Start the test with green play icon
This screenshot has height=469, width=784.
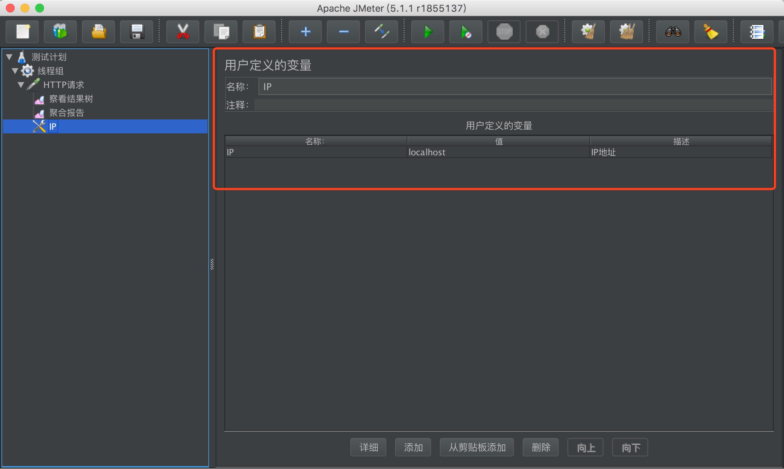coord(428,32)
